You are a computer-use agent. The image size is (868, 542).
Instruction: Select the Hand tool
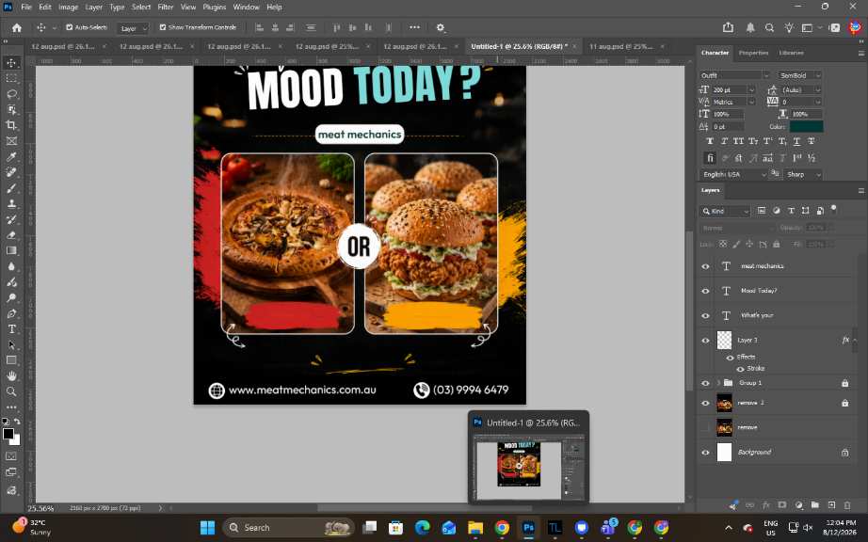[x=11, y=376]
